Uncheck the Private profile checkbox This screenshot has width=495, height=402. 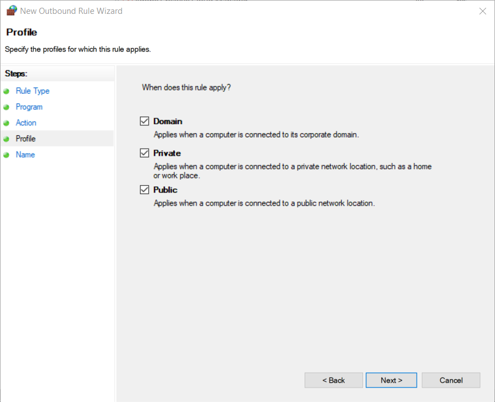coord(144,153)
